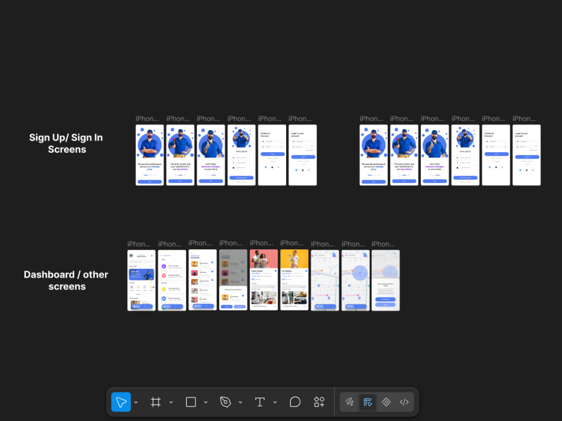Viewport: 562px width, 421px height.
Task: Click the blue promo banner in dashboard home frame
Action: [142, 274]
